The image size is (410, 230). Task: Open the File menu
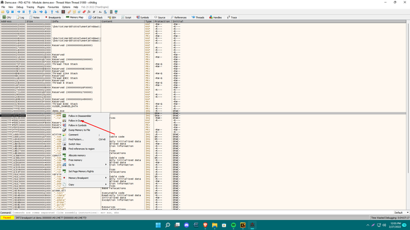(3, 7)
